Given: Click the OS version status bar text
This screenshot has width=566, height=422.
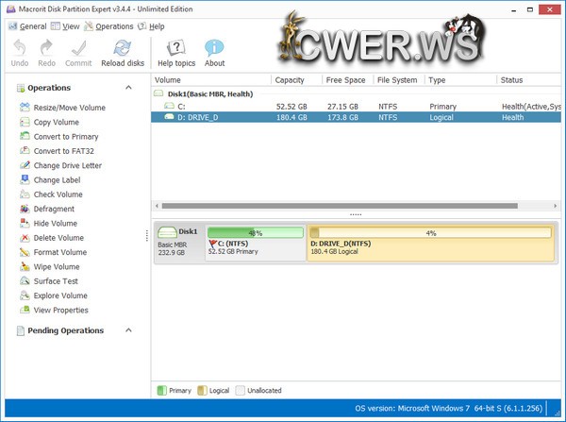Looking at the screenshot, I should tap(449, 408).
